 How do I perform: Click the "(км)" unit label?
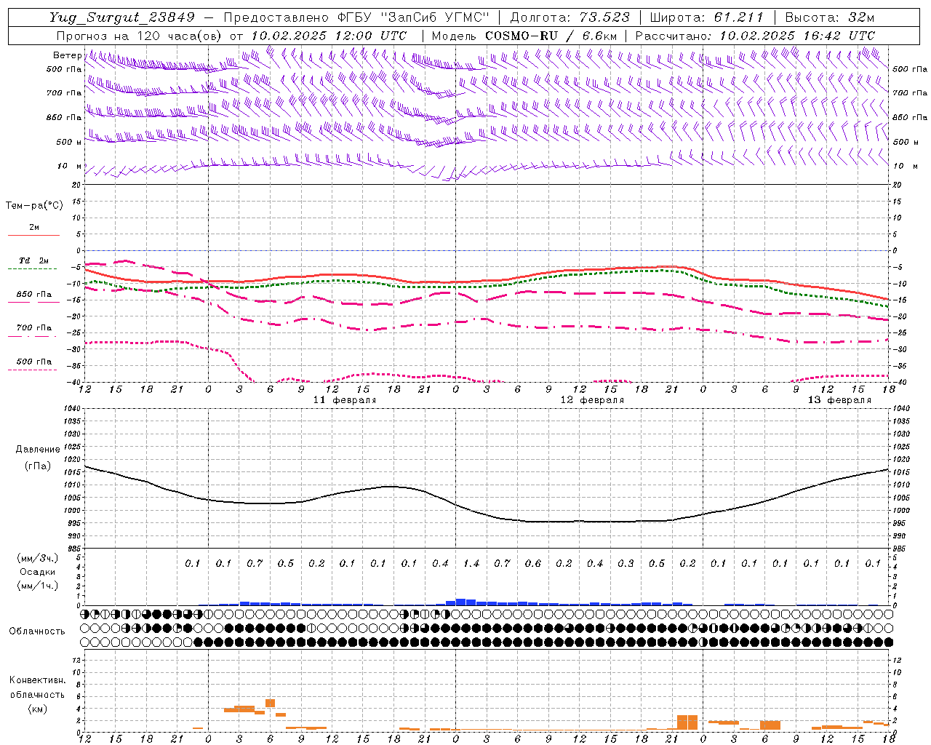[37, 708]
